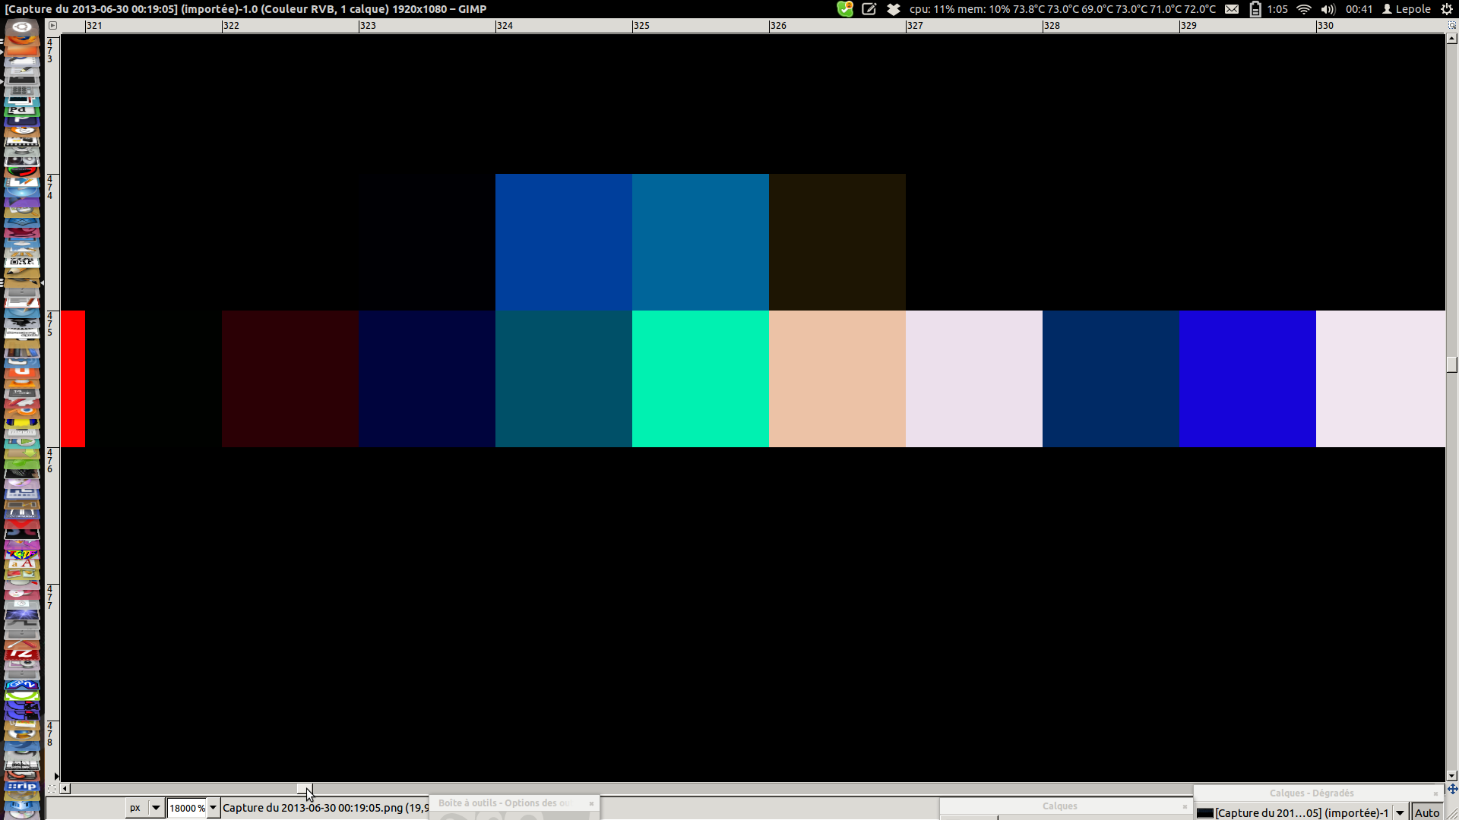Screen dimensions: 1459x820
Task: Open the system power gear menu
Action: tap(1447, 9)
